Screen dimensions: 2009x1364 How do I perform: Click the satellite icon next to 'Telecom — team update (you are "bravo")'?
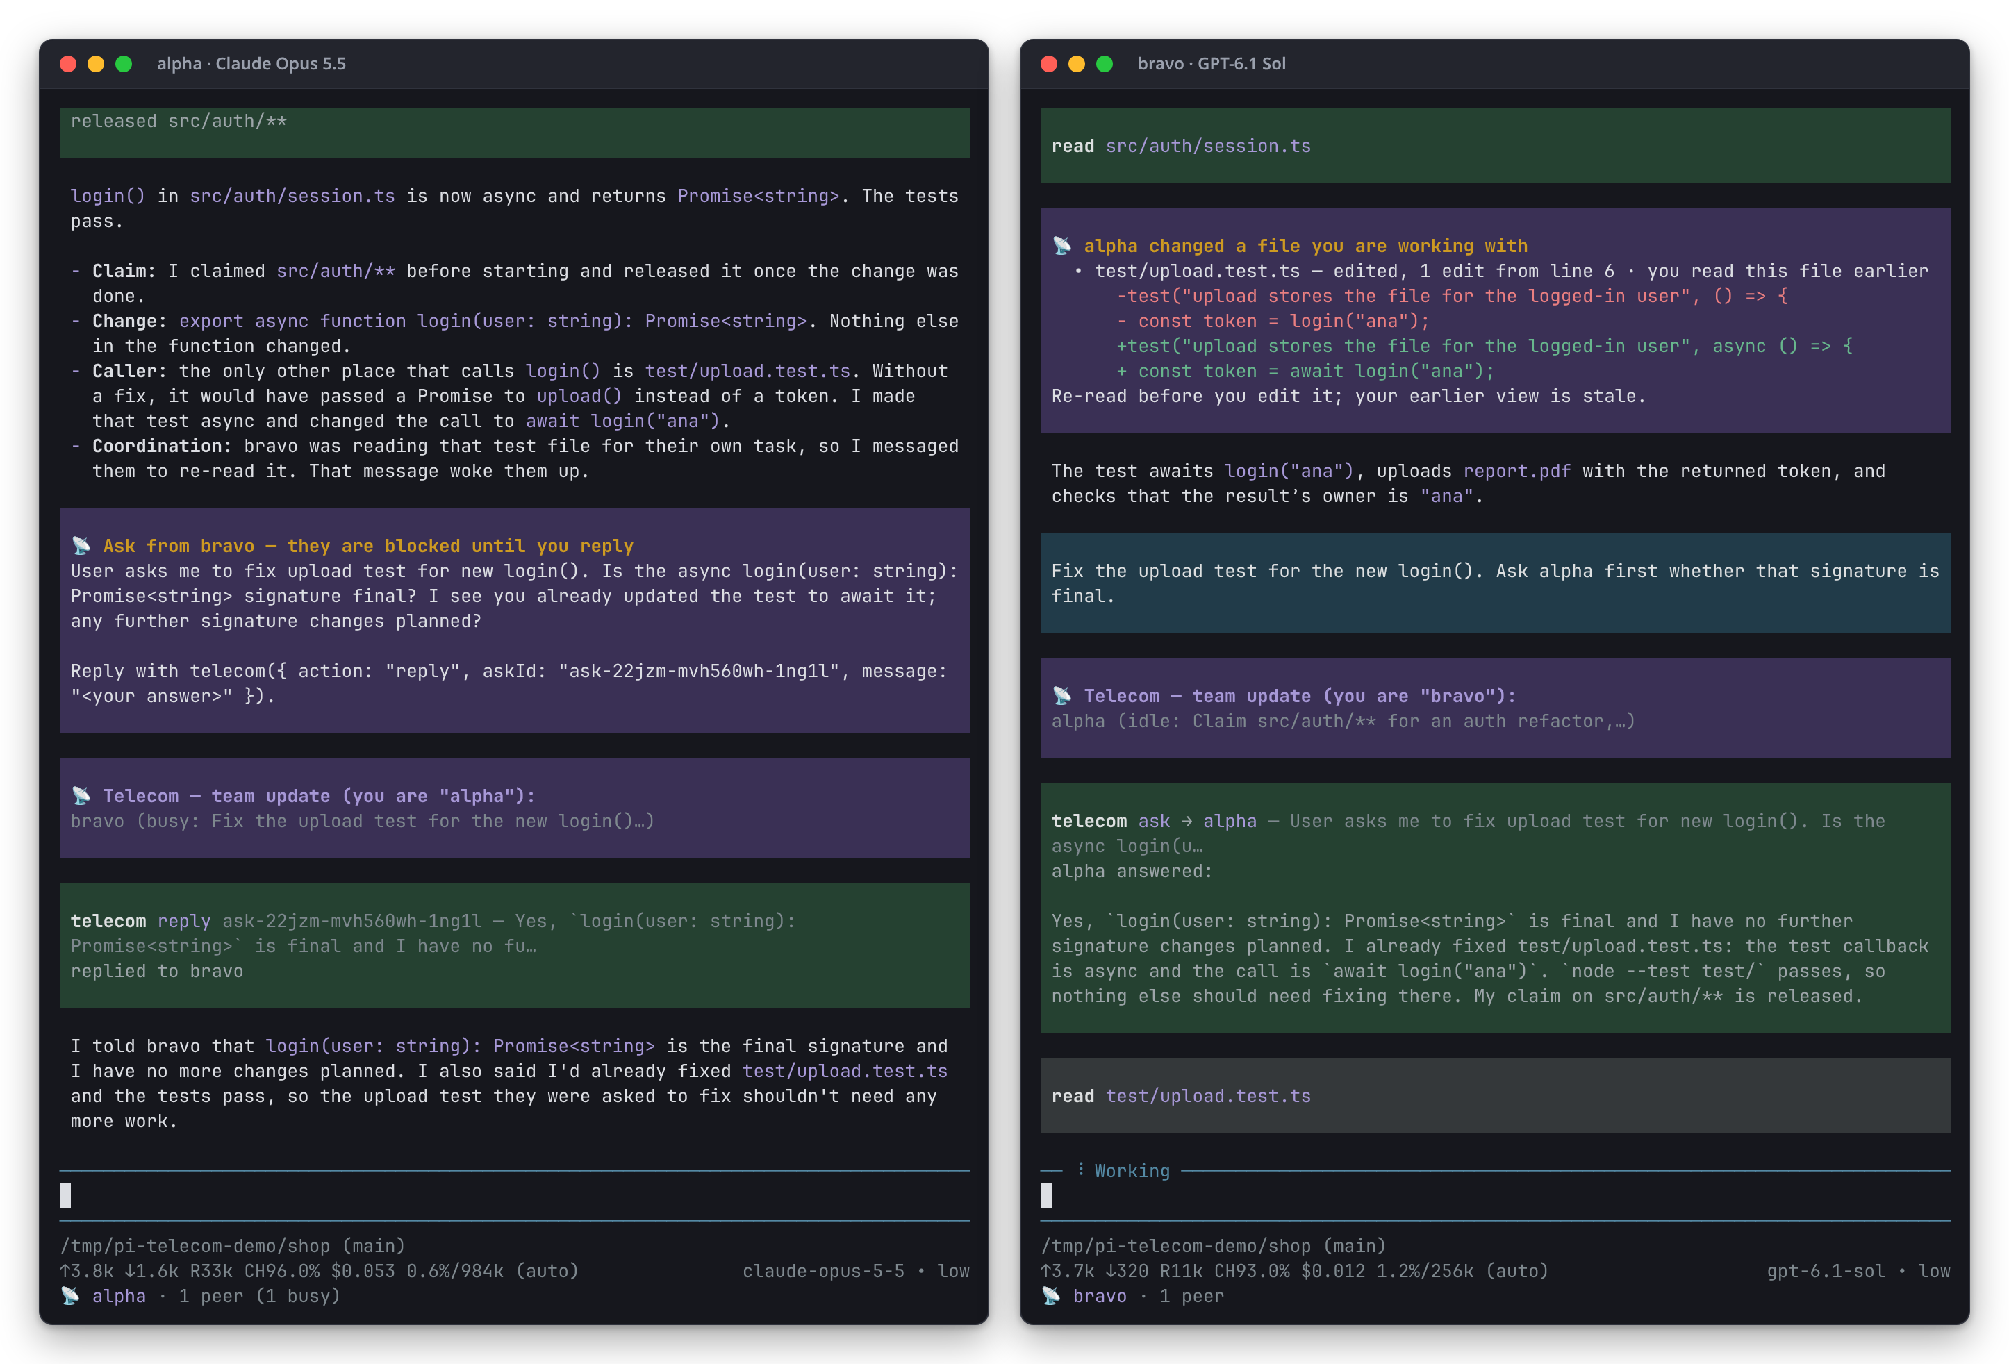(1062, 696)
